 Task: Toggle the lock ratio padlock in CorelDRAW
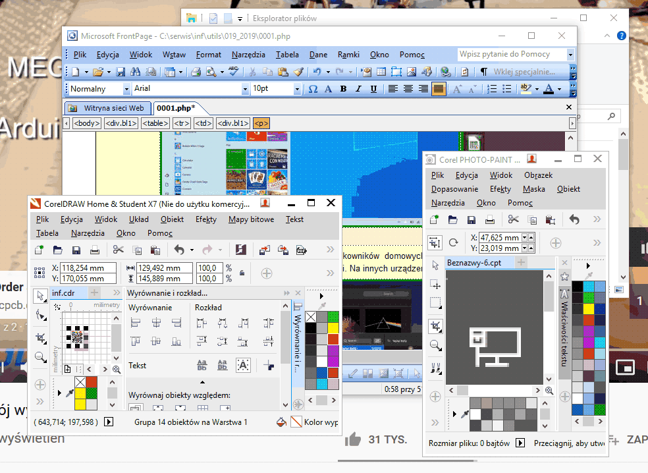pyautogui.click(x=242, y=273)
